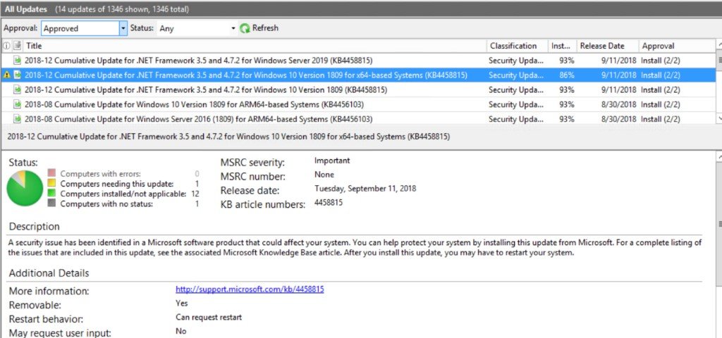Click update icon for Windows Server 2019 KB4458815 row
Viewport: 722px width, 338px height.
click(x=18, y=61)
